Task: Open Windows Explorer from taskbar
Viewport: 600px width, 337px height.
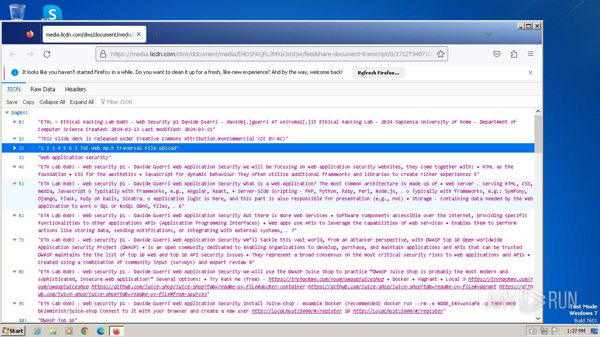Action: click(x=53, y=331)
